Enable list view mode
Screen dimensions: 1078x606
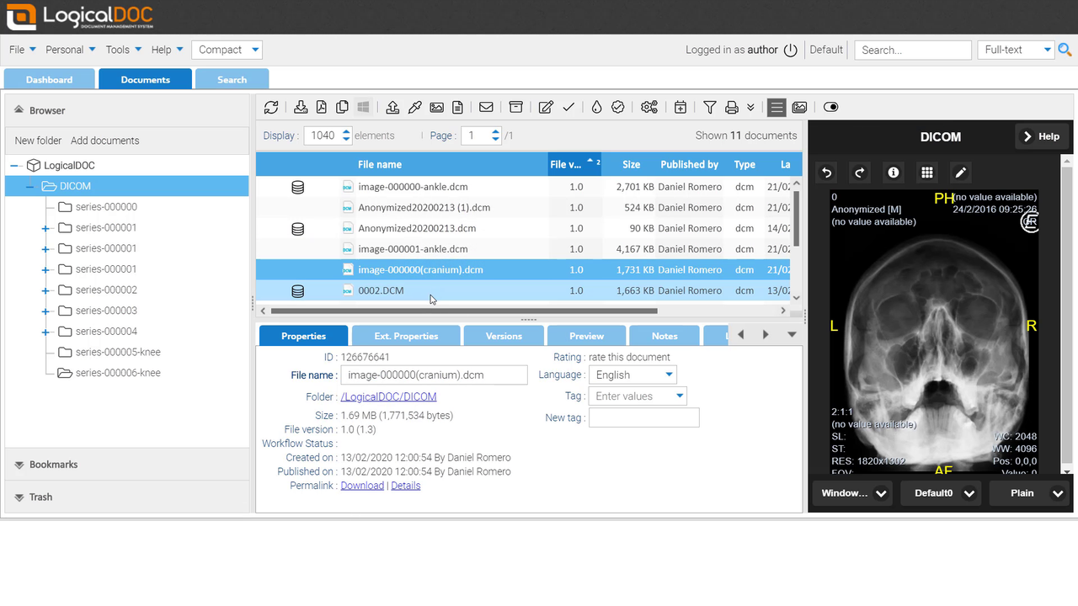[776, 107]
